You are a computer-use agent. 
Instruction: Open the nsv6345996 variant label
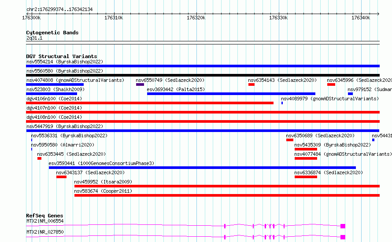pos(359,80)
